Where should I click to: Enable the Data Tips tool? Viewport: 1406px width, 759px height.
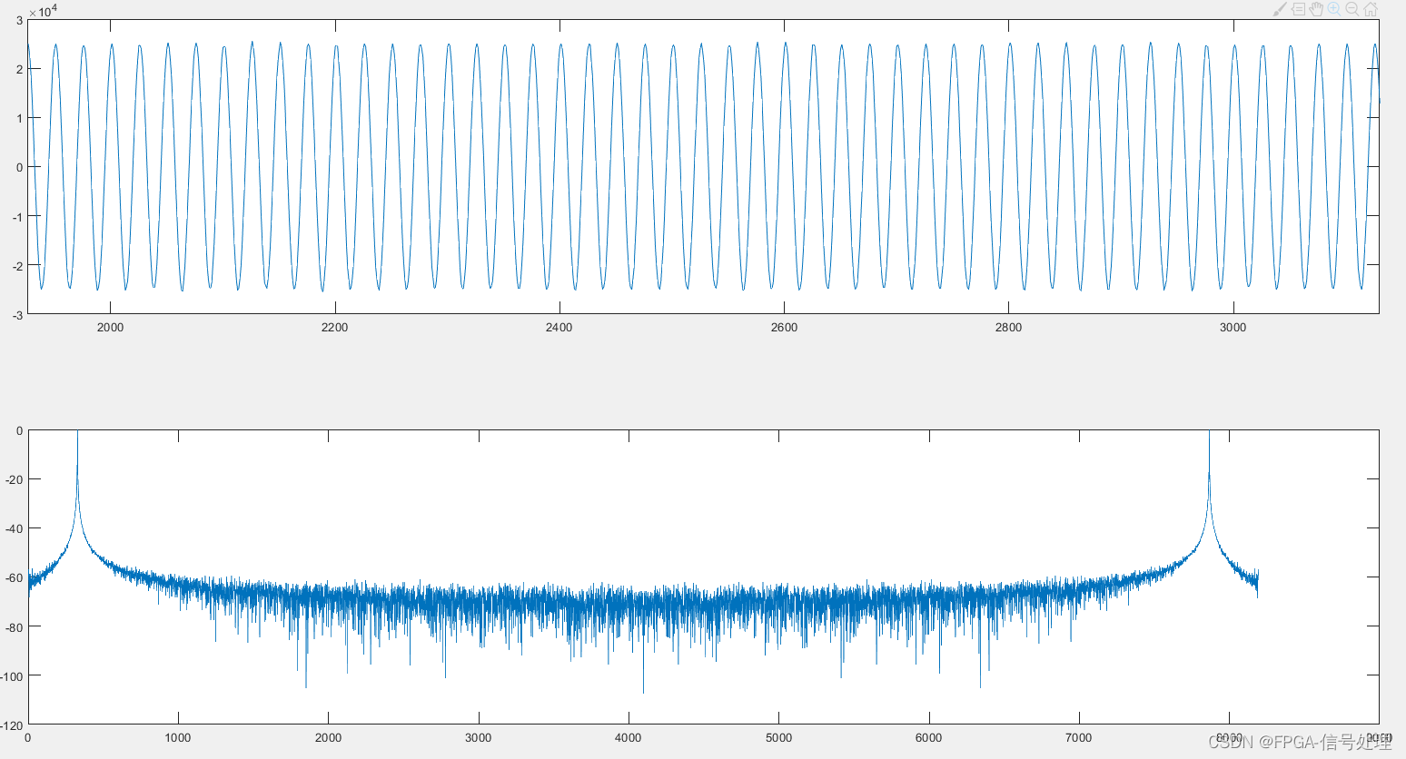[1298, 9]
